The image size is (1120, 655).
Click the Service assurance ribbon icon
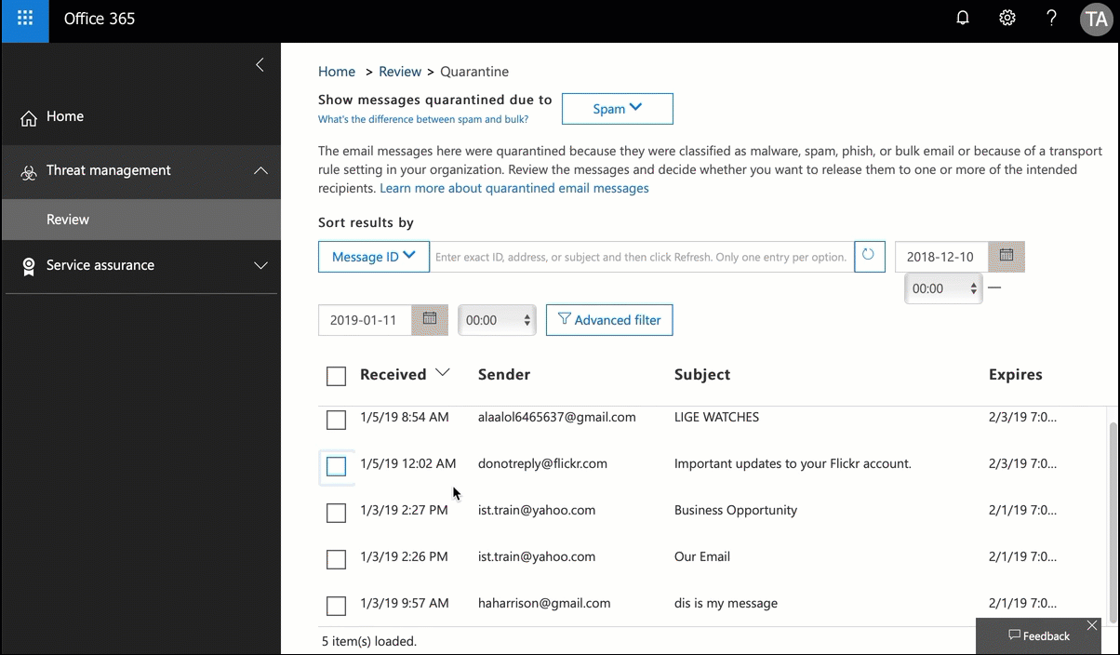pyautogui.click(x=29, y=266)
